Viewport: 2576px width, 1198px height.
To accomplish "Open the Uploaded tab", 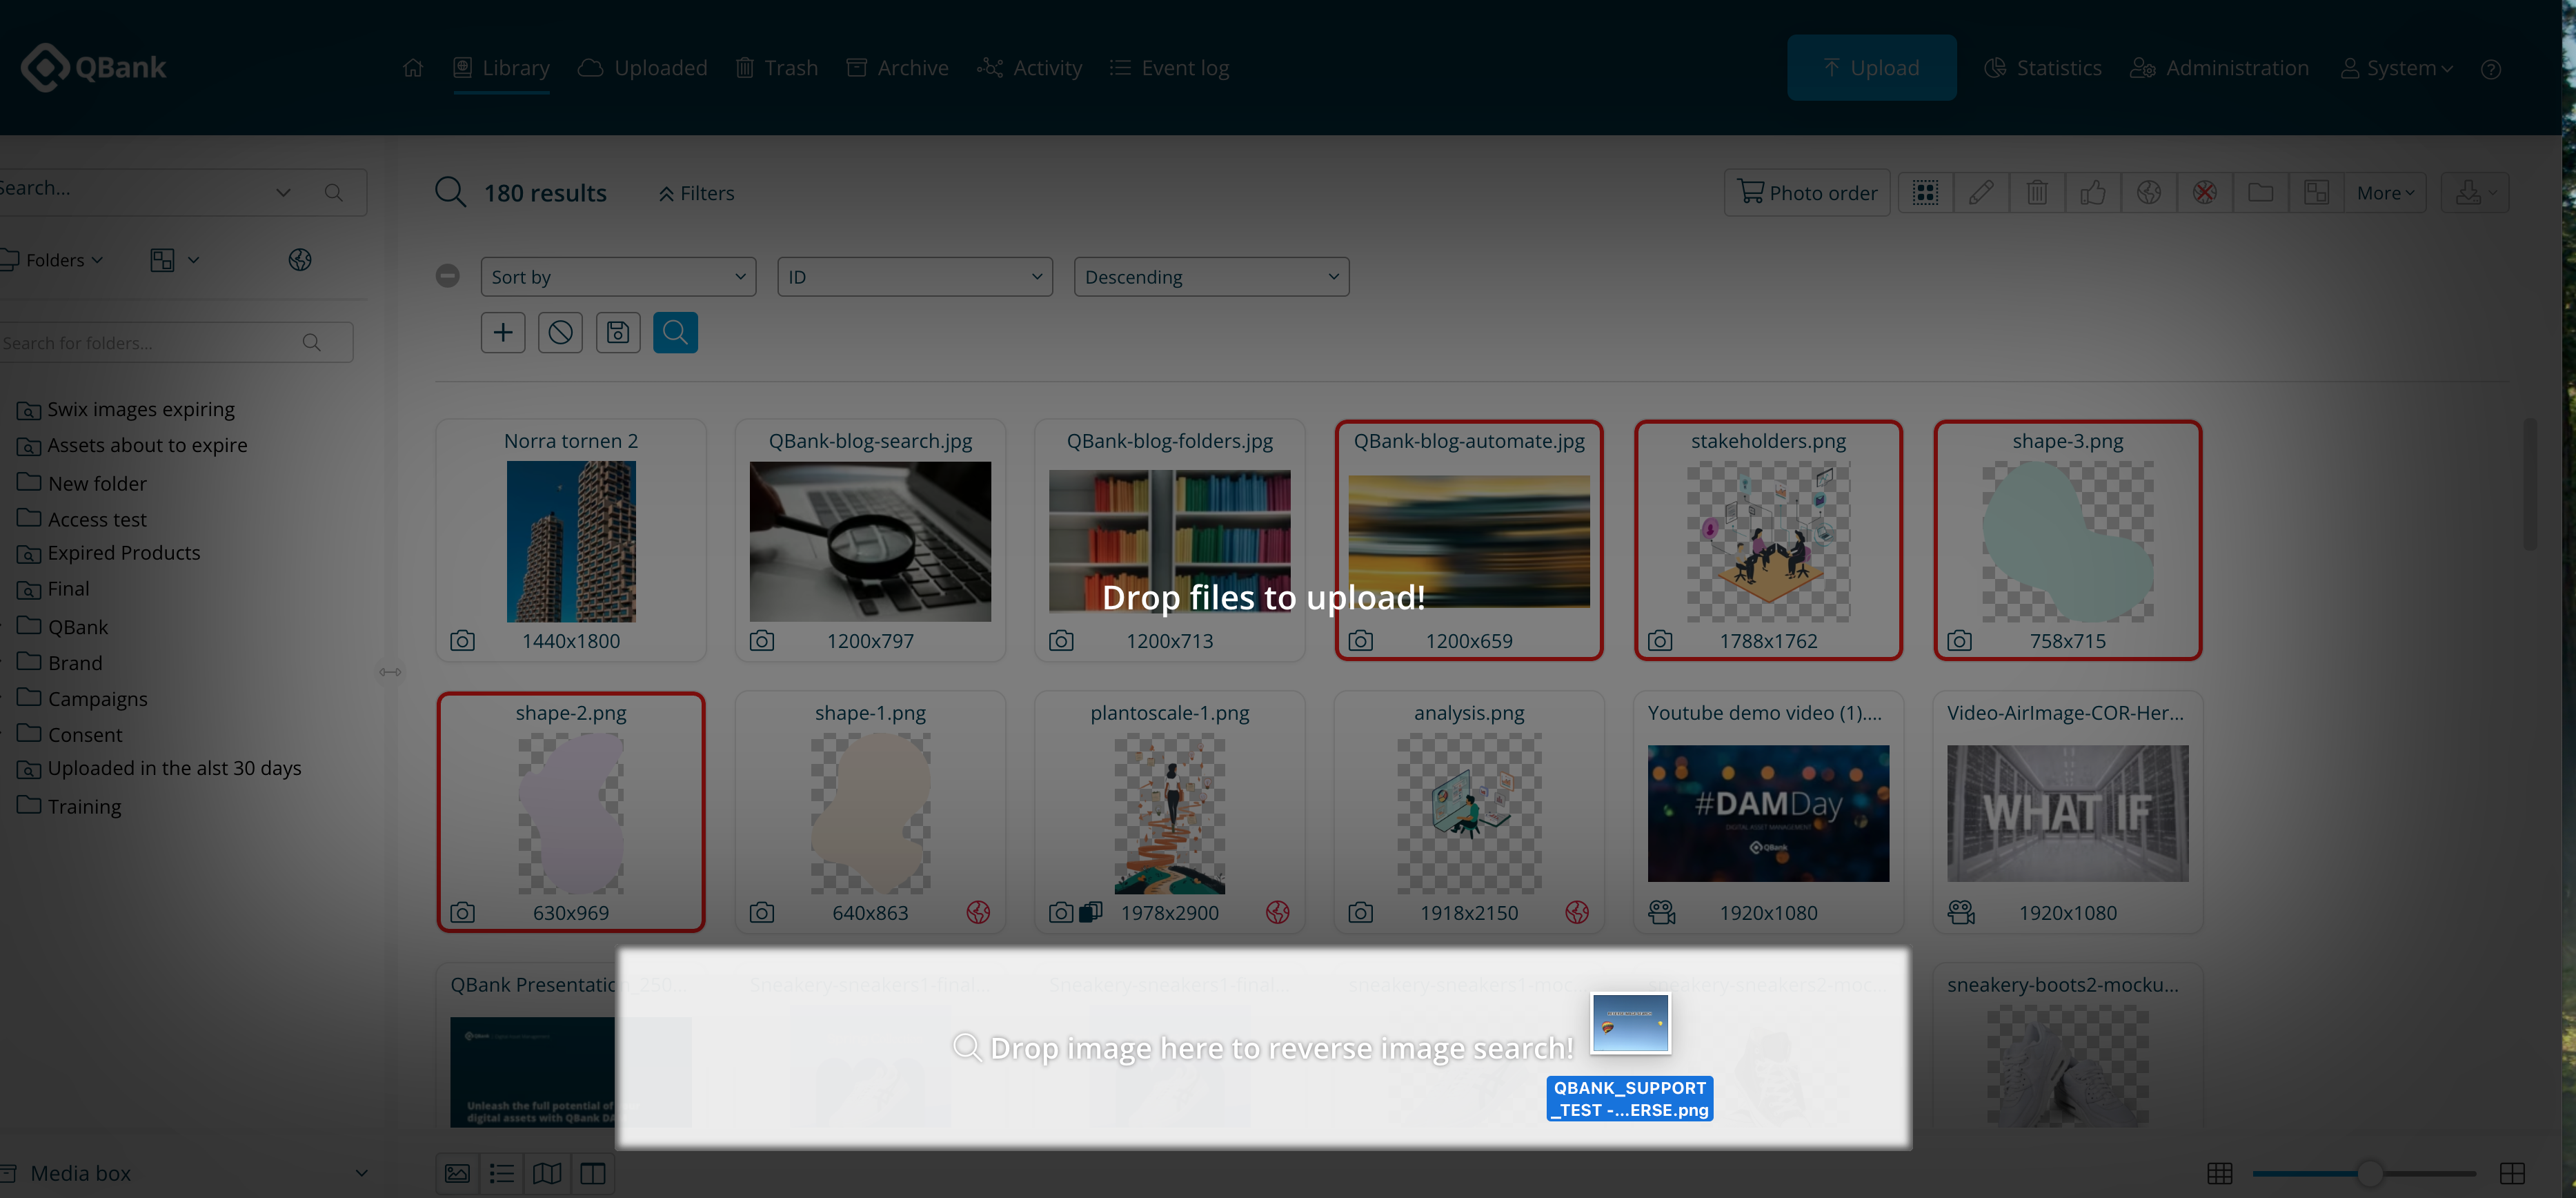I will pyautogui.click(x=643, y=68).
